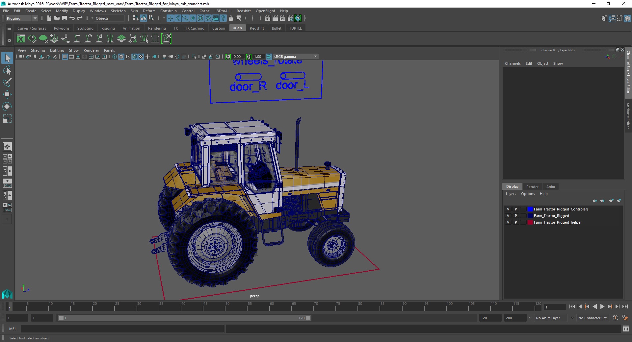Select the Select tool arrow in the toolbox
This screenshot has width=632, height=342.
pos(7,58)
